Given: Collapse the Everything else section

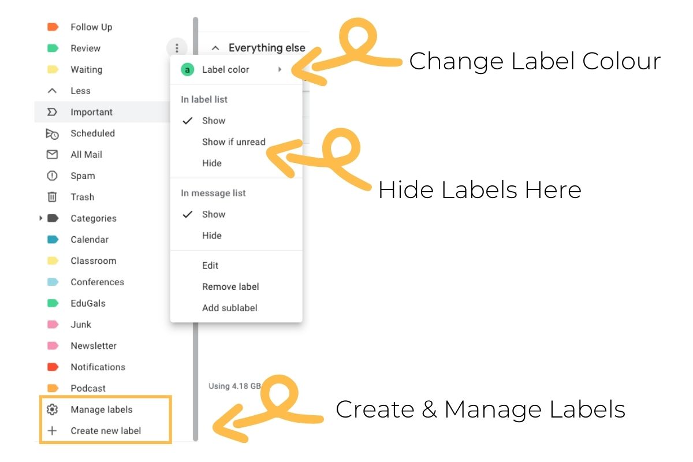Looking at the screenshot, I should pyautogui.click(x=215, y=48).
